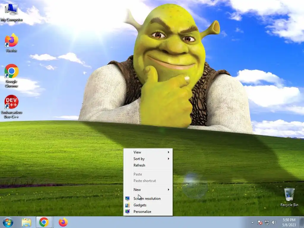Open the volume speaker tray icon
Viewport: 304px width, 228px height.
pos(274,223)
